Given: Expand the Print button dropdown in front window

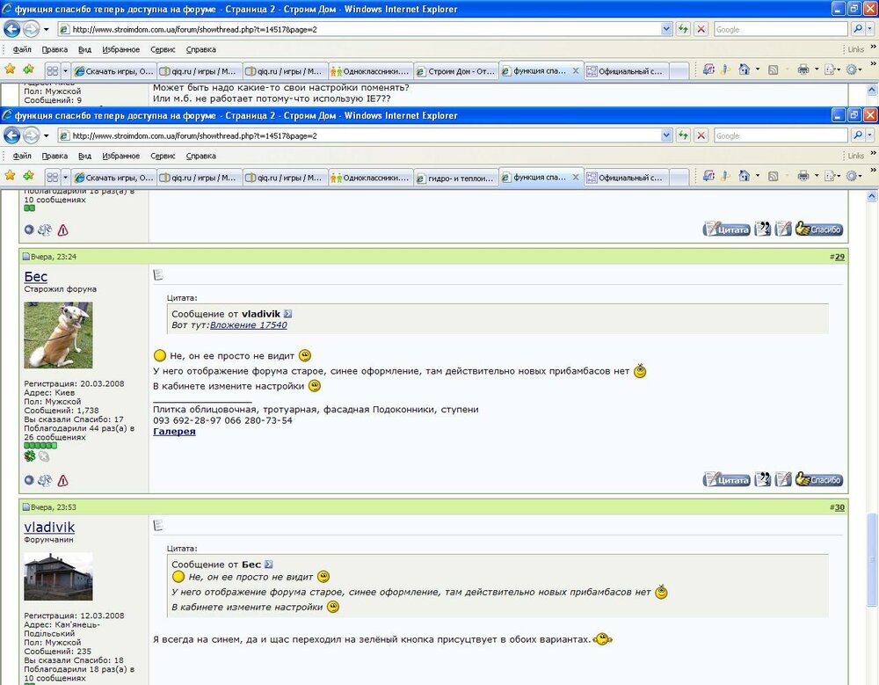Looking at the screenshot, I should click(x=817, y=176).
